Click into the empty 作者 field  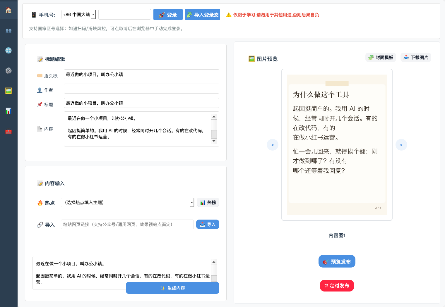tap(141, 89)
